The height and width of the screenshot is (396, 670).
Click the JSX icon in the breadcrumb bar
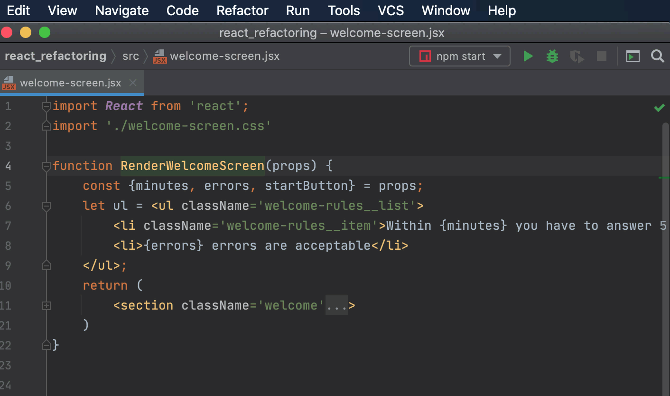point(159,56)
